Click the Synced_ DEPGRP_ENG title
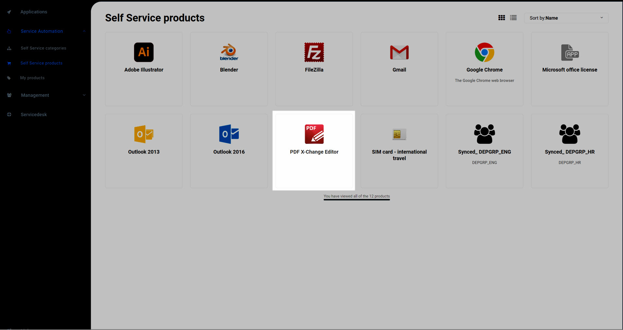Viewport: 623px width, 330px height. (484, 152)
